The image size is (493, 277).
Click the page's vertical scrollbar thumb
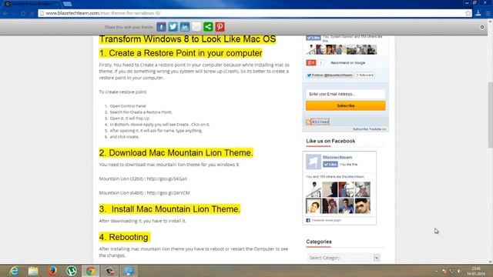coord(490,115)
